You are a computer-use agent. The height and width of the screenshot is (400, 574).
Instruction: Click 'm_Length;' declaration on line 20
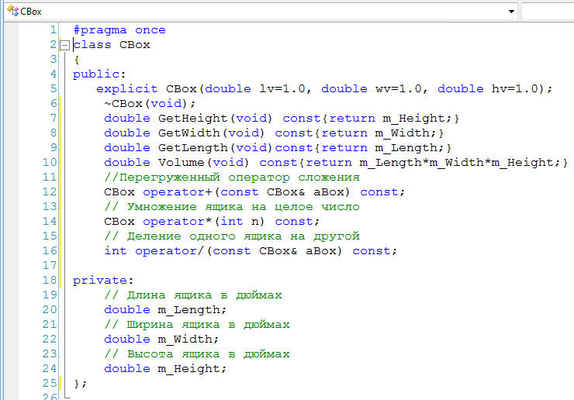pyautogui.click(x=192, y=309)
